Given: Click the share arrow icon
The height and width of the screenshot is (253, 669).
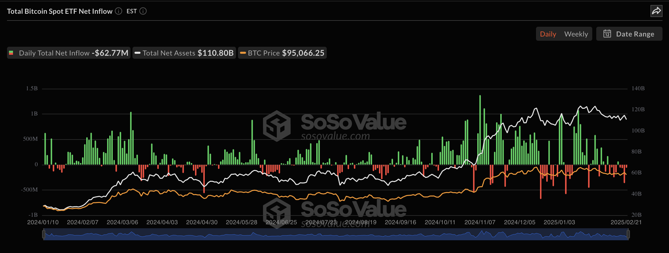Looking at the screenshot, I should click(x=656, y=11).
